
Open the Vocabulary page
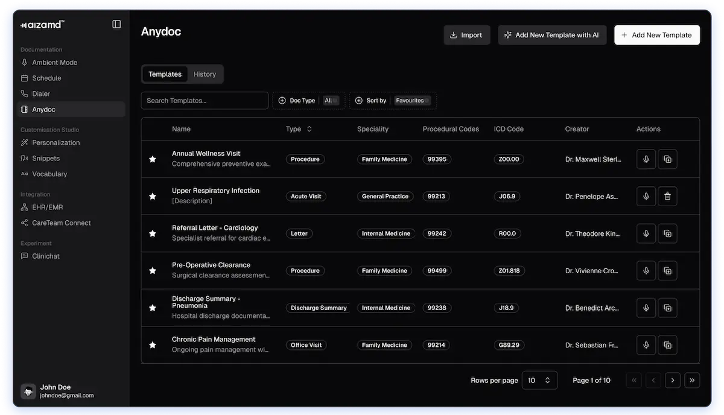click(72, 174)
